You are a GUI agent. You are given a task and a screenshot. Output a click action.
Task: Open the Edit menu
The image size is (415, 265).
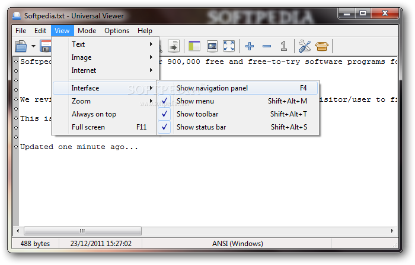[40, 31]
